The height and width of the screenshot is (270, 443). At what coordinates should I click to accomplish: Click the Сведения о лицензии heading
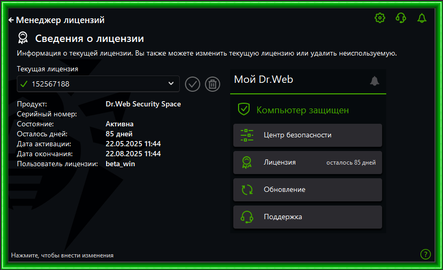(x=89, y=39)
